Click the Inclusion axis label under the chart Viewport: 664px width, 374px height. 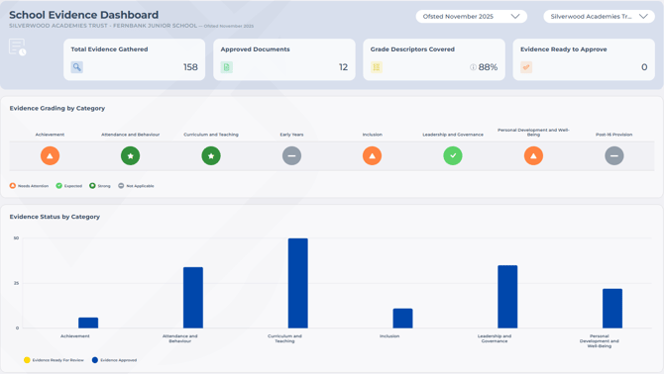pos(389,336)
